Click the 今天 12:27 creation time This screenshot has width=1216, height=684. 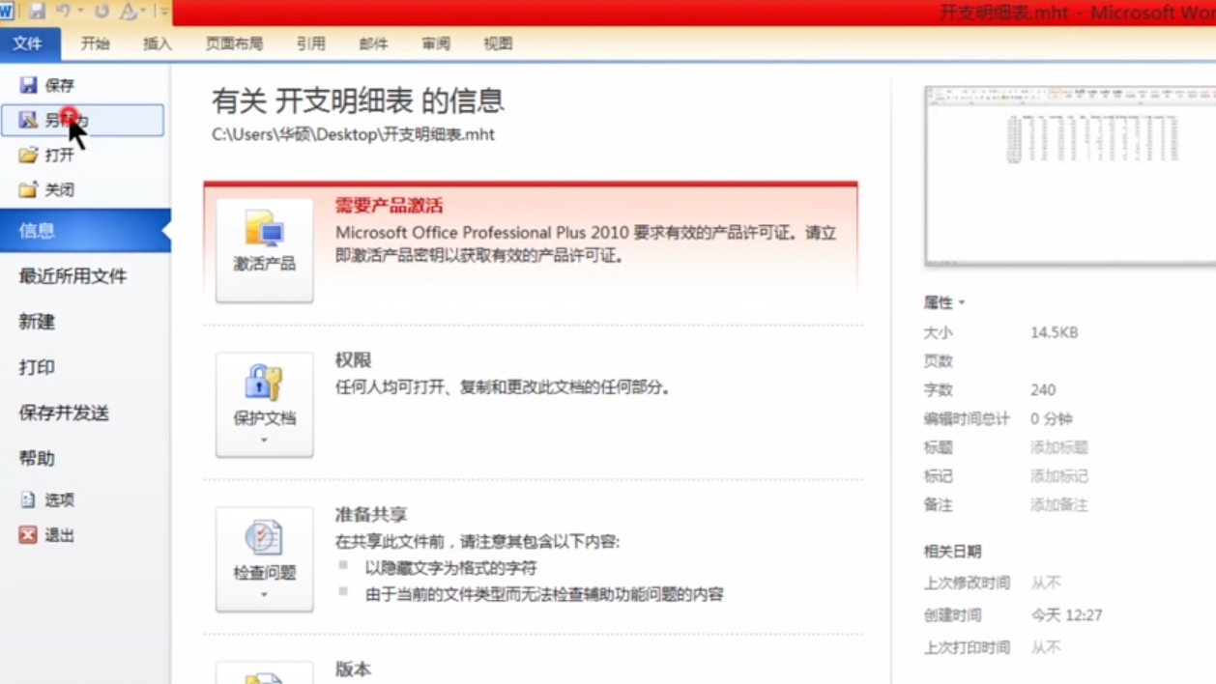click(1067, 615)
